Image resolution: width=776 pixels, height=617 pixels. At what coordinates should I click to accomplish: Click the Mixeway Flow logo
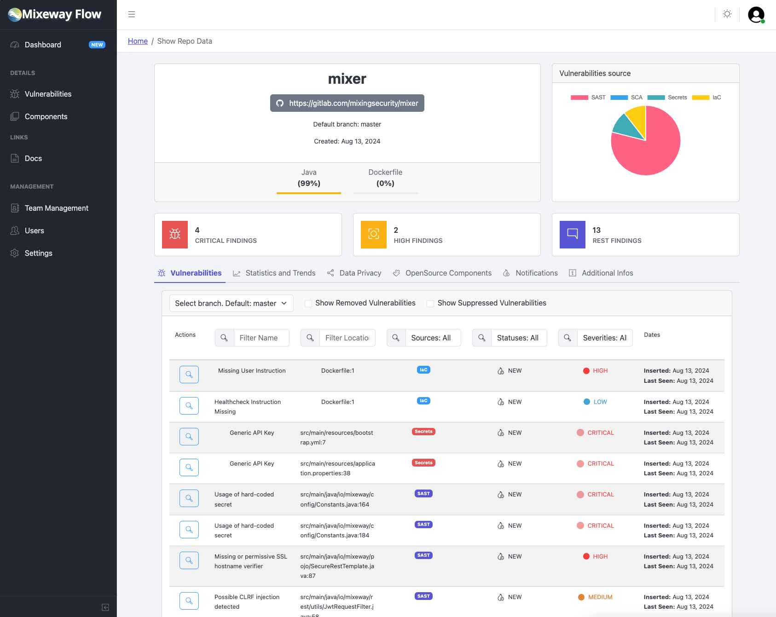click(x=55, y=14)
